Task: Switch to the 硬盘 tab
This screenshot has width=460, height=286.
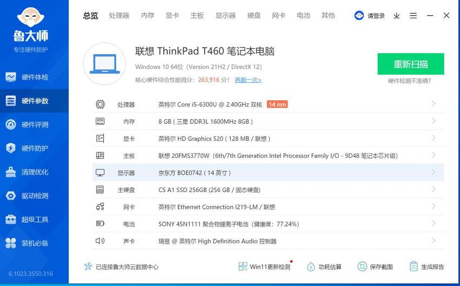Action: coord(254,16)
